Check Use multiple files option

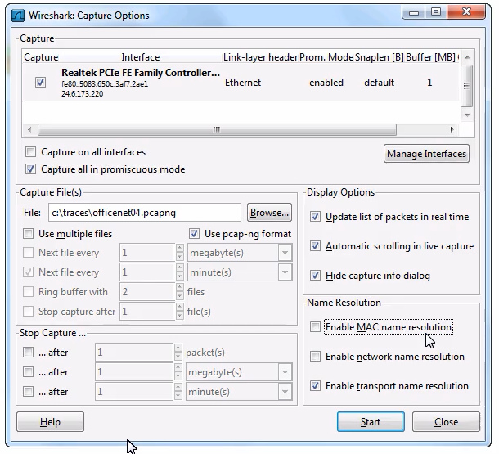(x=29, y=234)
